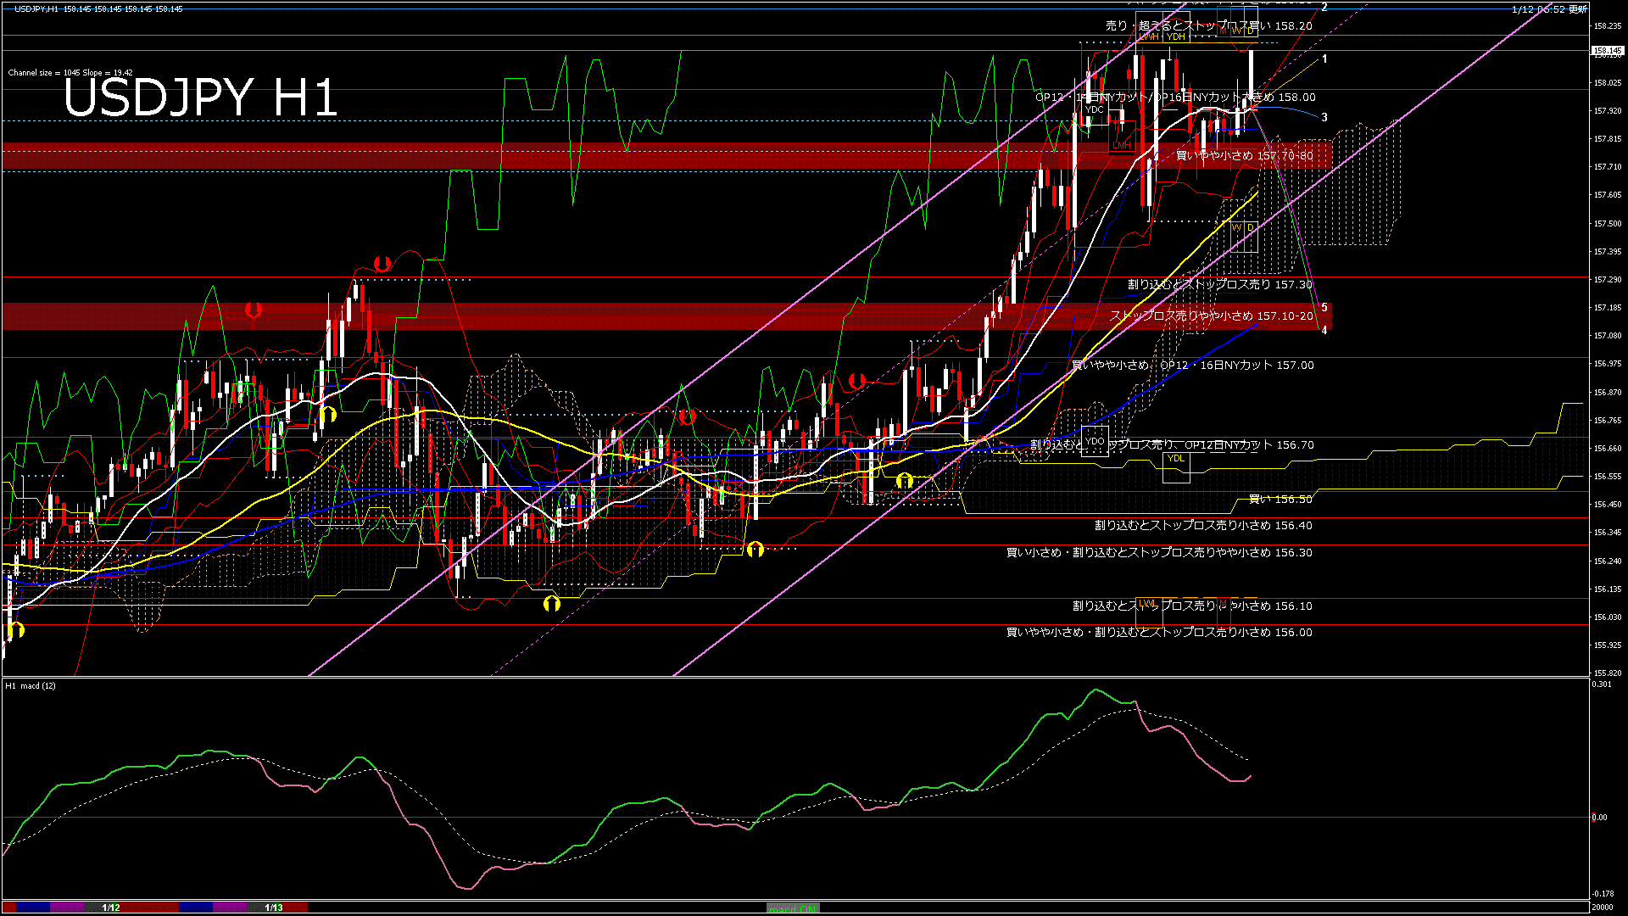This screenshot has height=916, width=1628.
Task: Select the 1/12 date marker
Action: (111, 908)
